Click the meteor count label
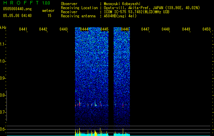214x136 pixels. click(48, 11)
